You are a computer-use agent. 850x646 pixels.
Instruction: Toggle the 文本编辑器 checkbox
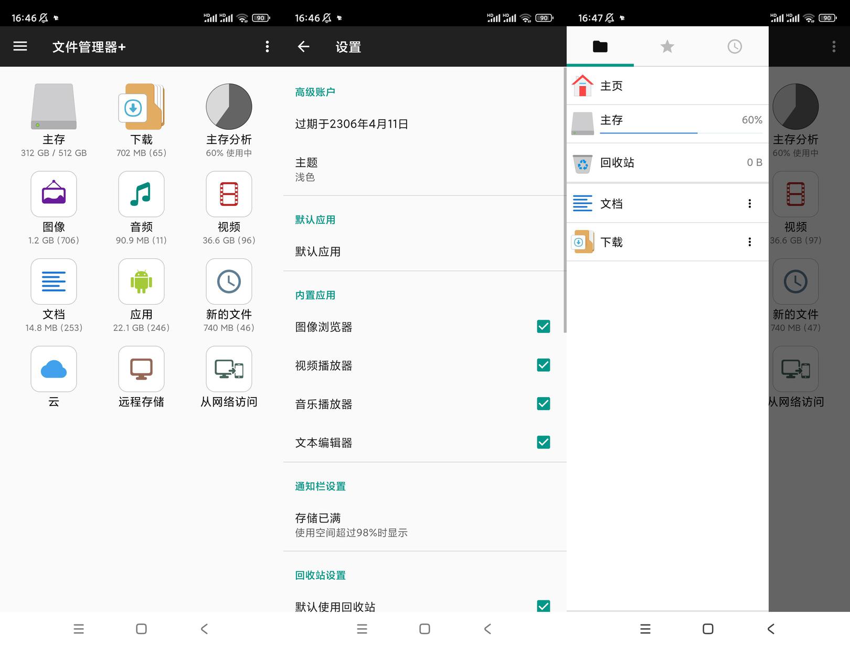544,442
